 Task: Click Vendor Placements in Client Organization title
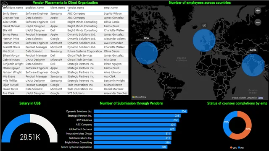65,3
